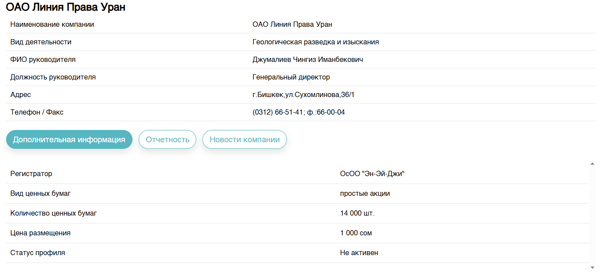Click the Статус профиля row label
The image size is (609, 274).
(x=38, y=253)
